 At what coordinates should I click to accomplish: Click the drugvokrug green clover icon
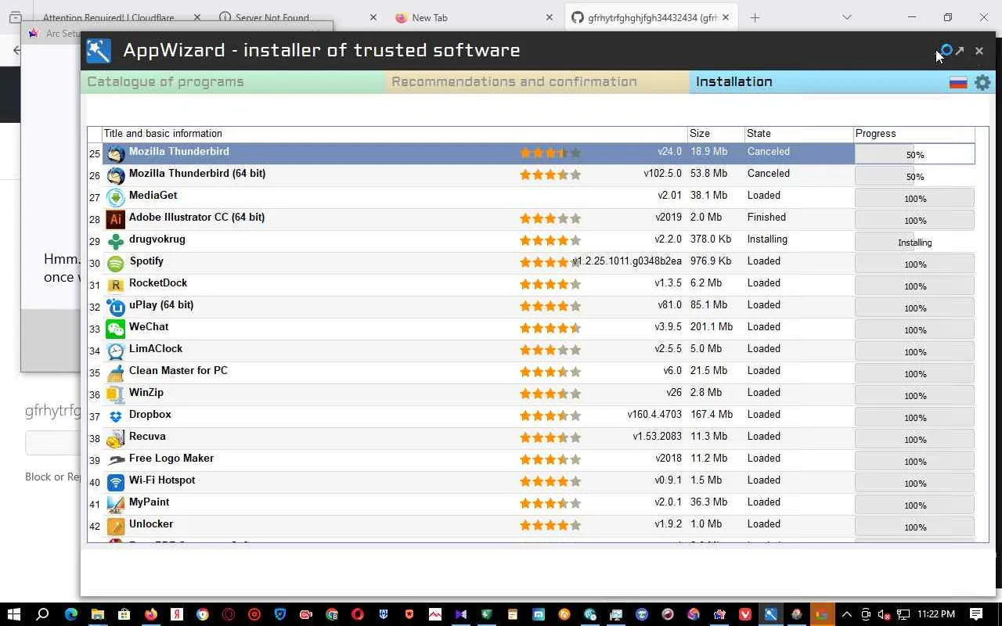(116, 241)
